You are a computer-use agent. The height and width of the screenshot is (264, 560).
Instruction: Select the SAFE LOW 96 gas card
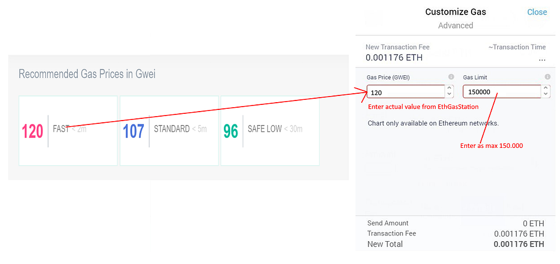click(270, 131)
